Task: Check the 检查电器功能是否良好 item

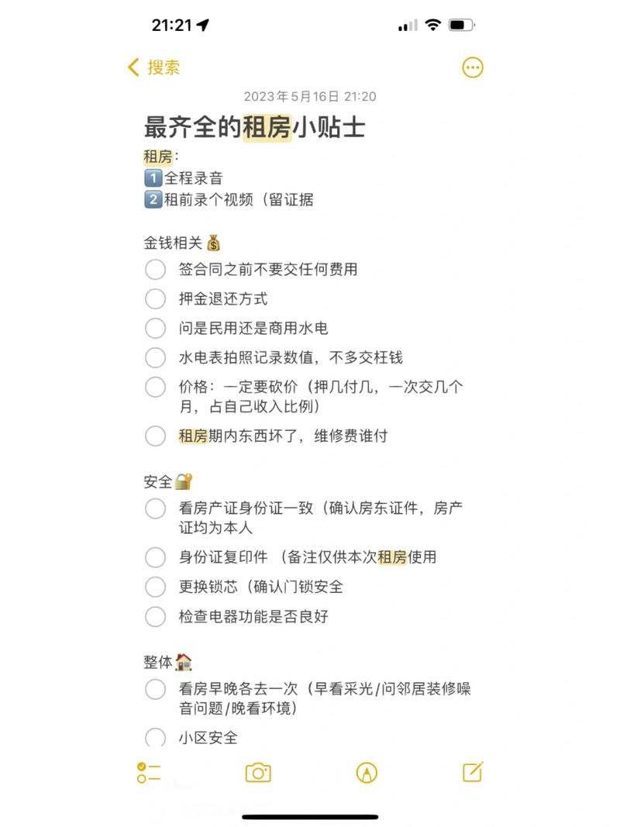Action: click(156, 617)
